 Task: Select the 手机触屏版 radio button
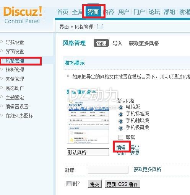point(121,121)
